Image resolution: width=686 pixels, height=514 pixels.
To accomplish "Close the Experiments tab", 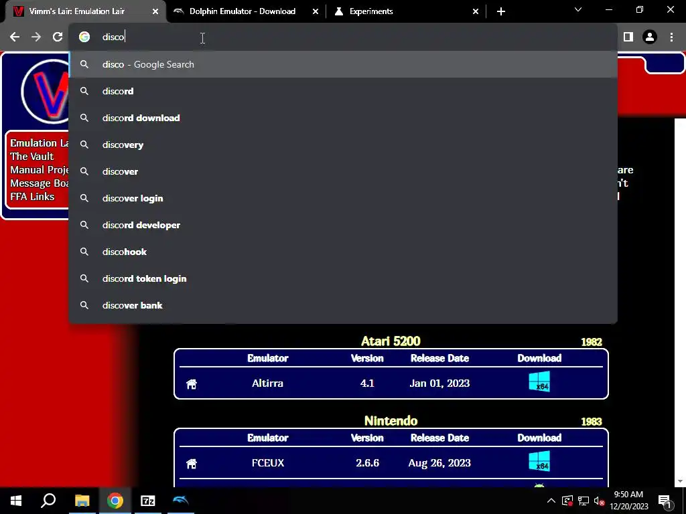I will coord(476,12).
